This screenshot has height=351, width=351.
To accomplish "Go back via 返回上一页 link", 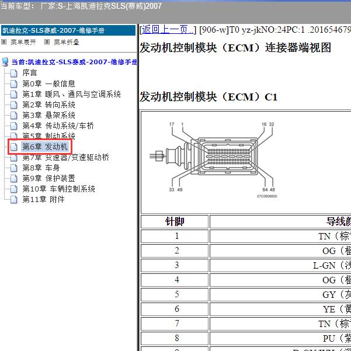I will (x=167, y=30).
